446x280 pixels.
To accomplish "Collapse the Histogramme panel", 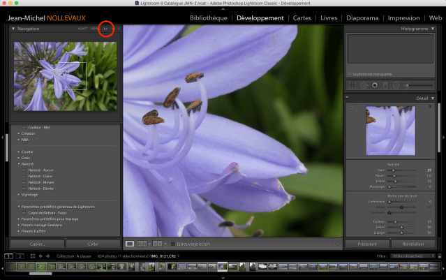I will (x=433, y=29).
